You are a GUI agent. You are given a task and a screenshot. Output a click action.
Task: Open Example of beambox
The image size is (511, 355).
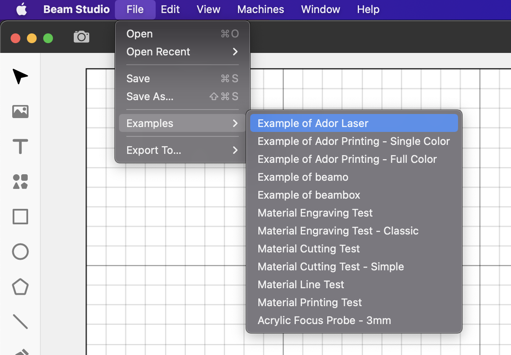coord(354,195)
